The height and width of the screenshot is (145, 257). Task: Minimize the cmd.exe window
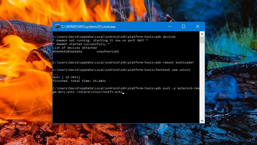[x=170, y=26]
